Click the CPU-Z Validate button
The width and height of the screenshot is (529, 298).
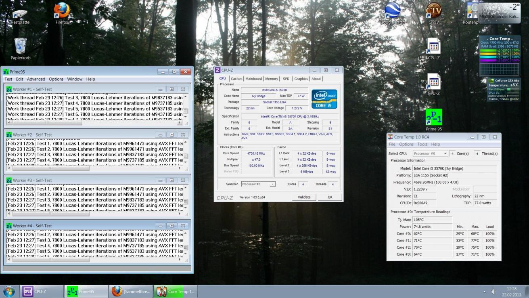(304, 197)
